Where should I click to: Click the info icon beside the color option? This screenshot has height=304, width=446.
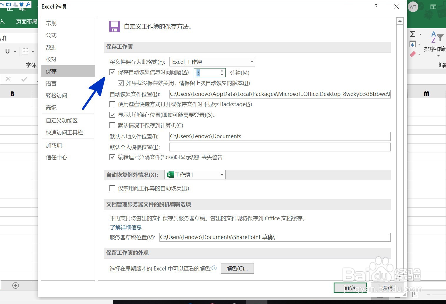point(214,268)
